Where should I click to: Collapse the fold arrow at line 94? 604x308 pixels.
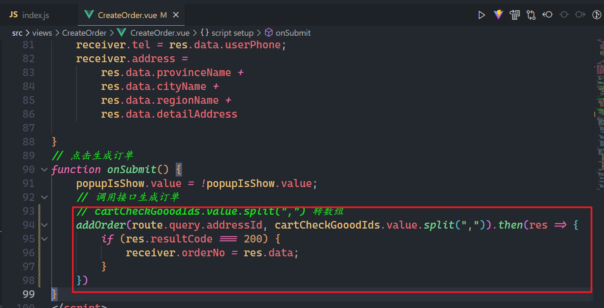click(44, 225)
